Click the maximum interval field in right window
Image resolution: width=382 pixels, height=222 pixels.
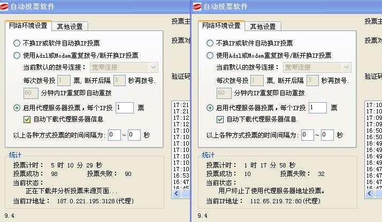pyautogui.click(x=327, y=135)
